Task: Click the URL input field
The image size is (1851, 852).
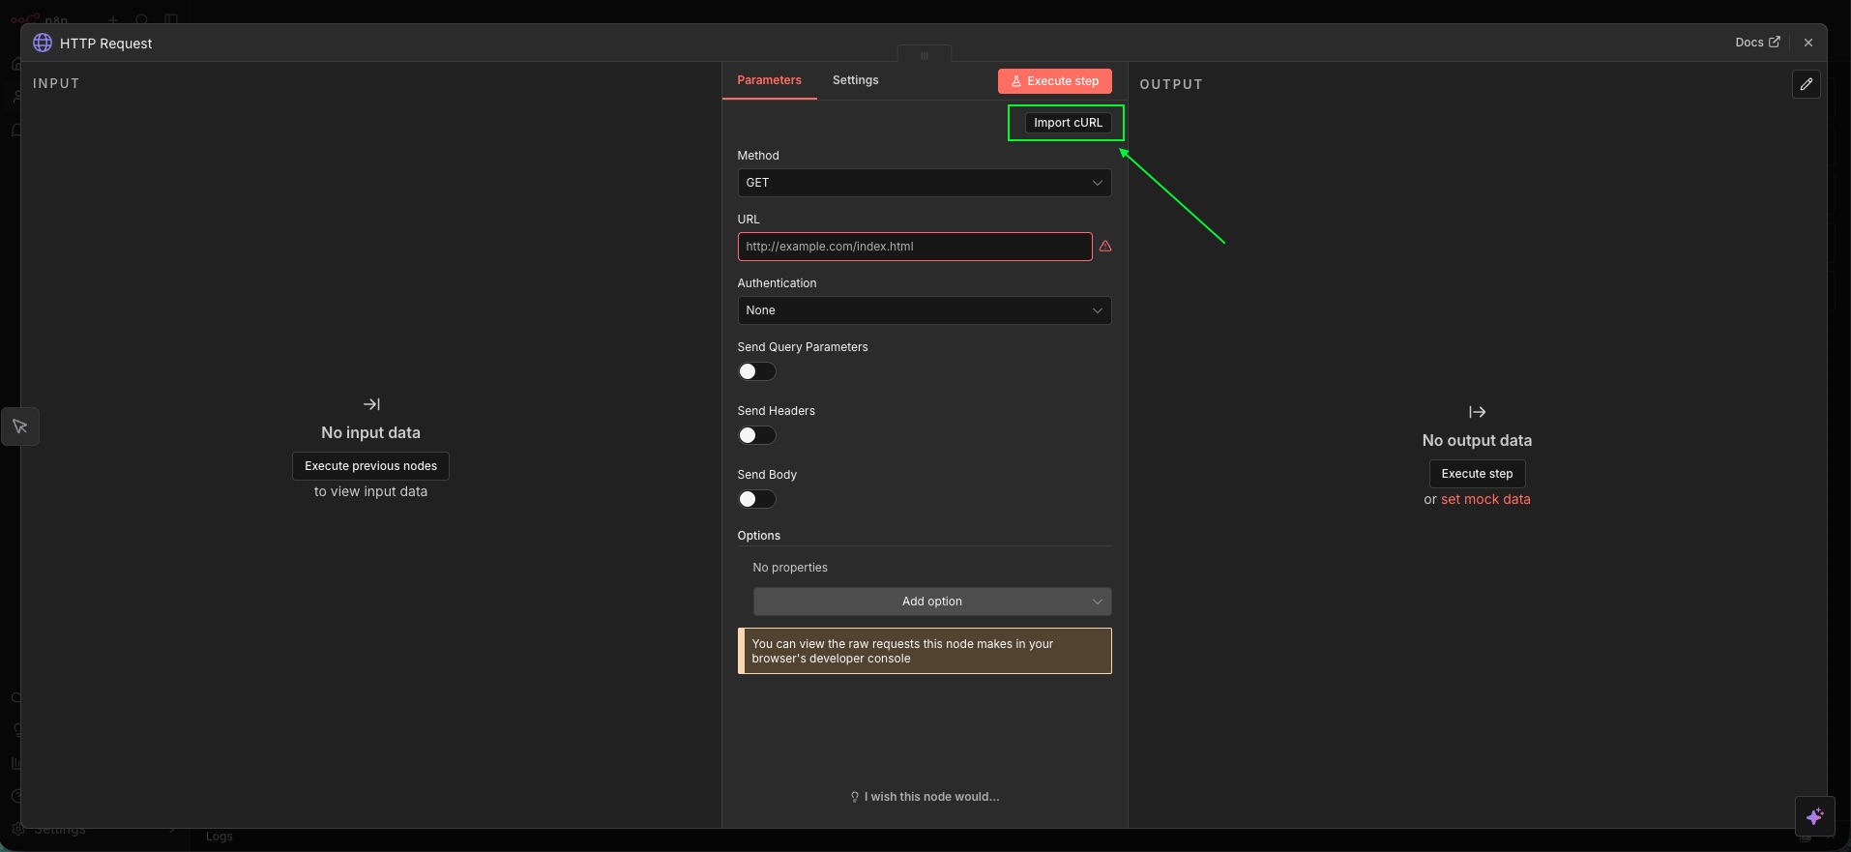Action: (914, 247)
